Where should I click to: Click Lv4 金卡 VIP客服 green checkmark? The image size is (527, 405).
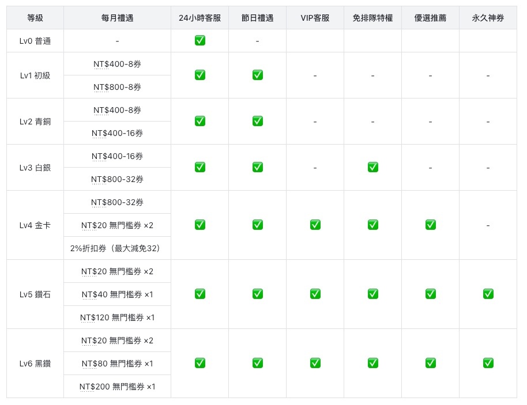315,225
